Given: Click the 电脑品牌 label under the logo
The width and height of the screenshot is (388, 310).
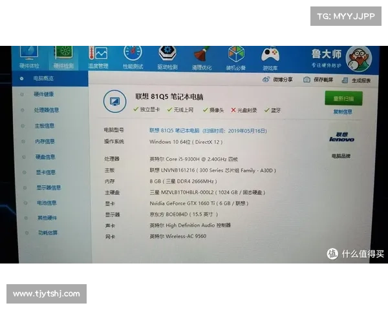Looking at the screenshot, I should [341, 156].
